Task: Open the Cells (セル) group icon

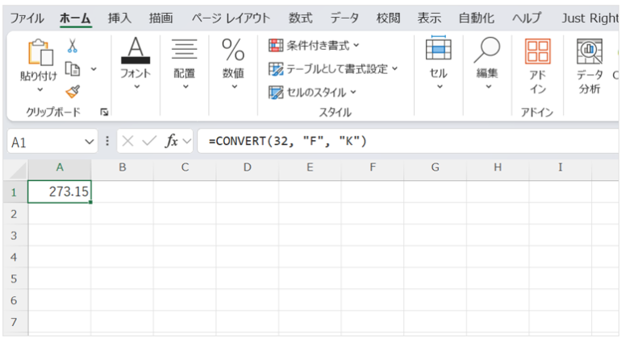Action: [439, 47]
